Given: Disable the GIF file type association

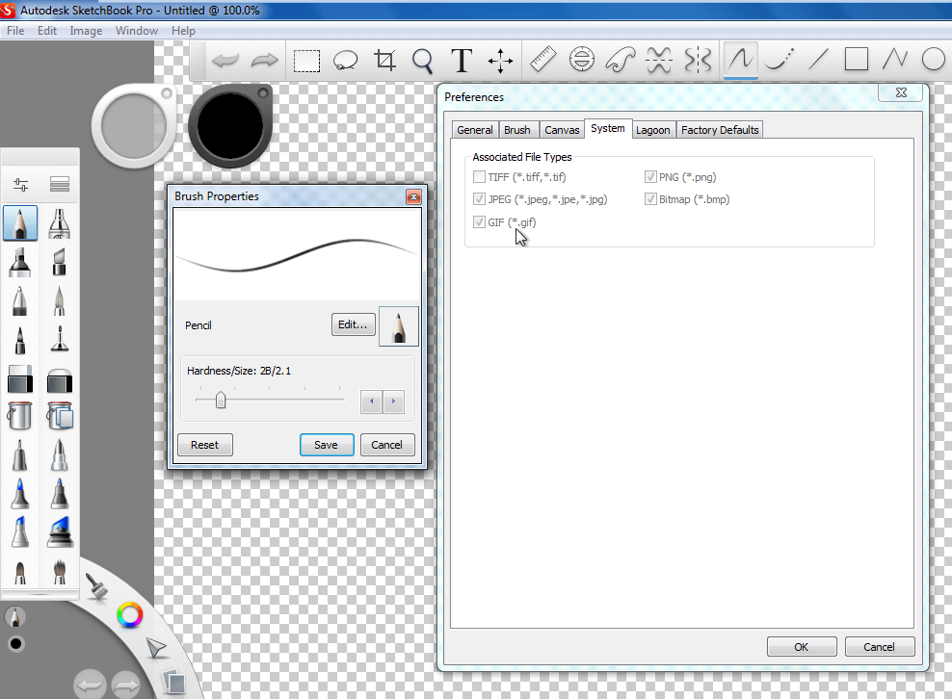Looking at the screenshot, I should point(479,222).
